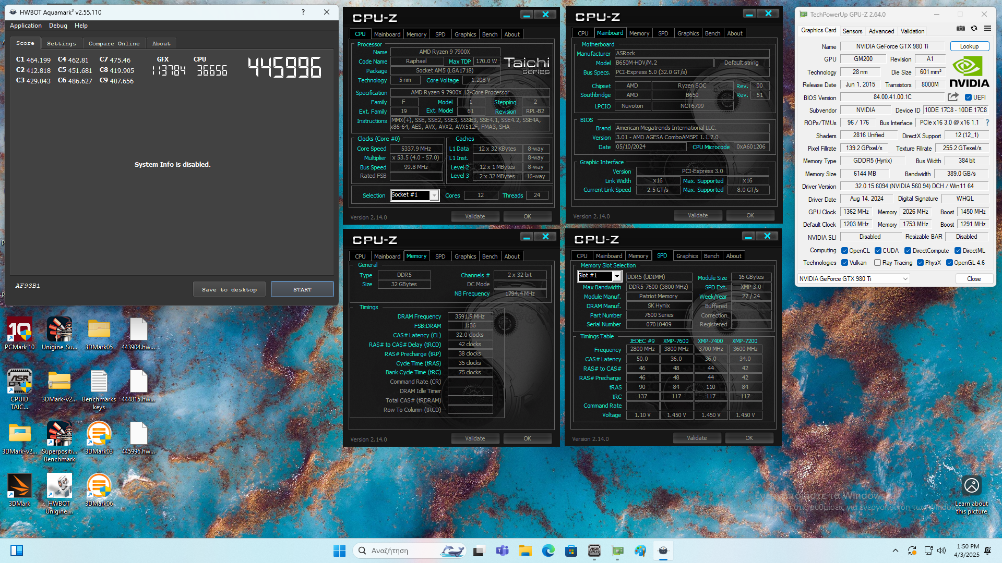Screen dimensions: 1002x563
Task: Toggle the OpenCL checkbox
Action: (x=844, y=251)
